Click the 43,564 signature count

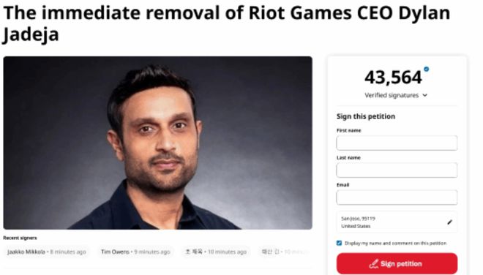(x=393, y=78)
